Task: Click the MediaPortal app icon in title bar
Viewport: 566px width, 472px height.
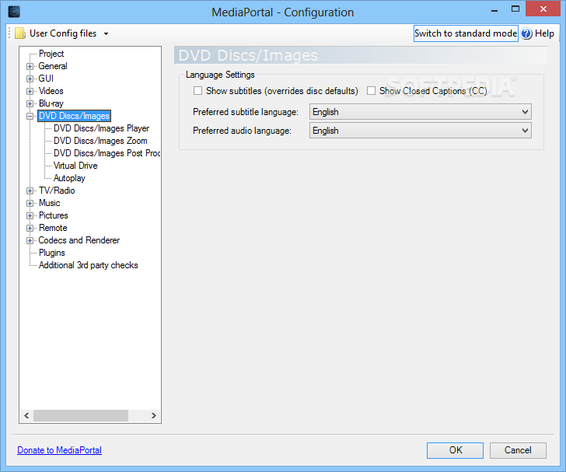Action: [x=14, y=12]
